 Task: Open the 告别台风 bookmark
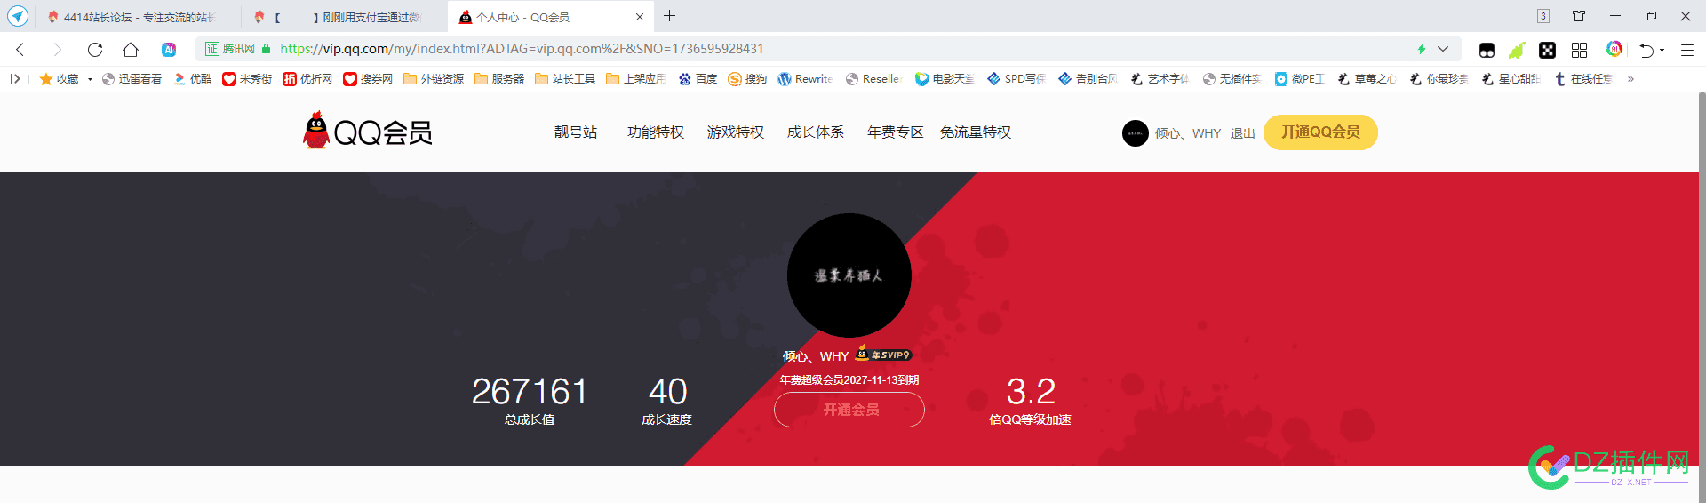click(x=1088, y=79)
